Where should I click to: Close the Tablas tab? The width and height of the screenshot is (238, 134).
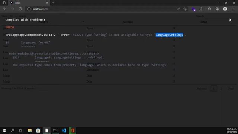pos(47,3)
